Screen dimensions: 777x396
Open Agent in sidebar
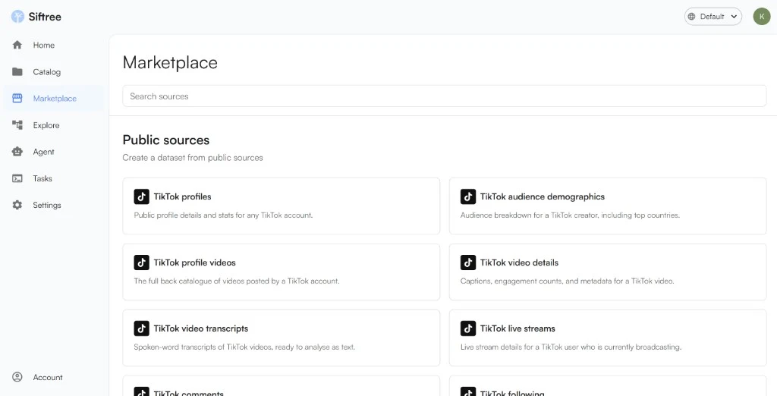tap(54, 152)
